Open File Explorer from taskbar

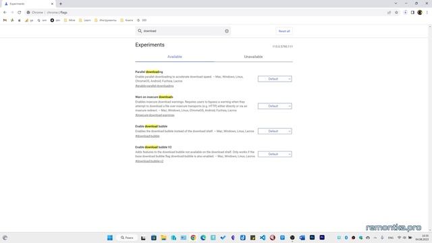[x=163, y=238]
